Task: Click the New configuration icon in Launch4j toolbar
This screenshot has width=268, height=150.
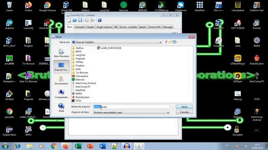Action: click(69, 20)
